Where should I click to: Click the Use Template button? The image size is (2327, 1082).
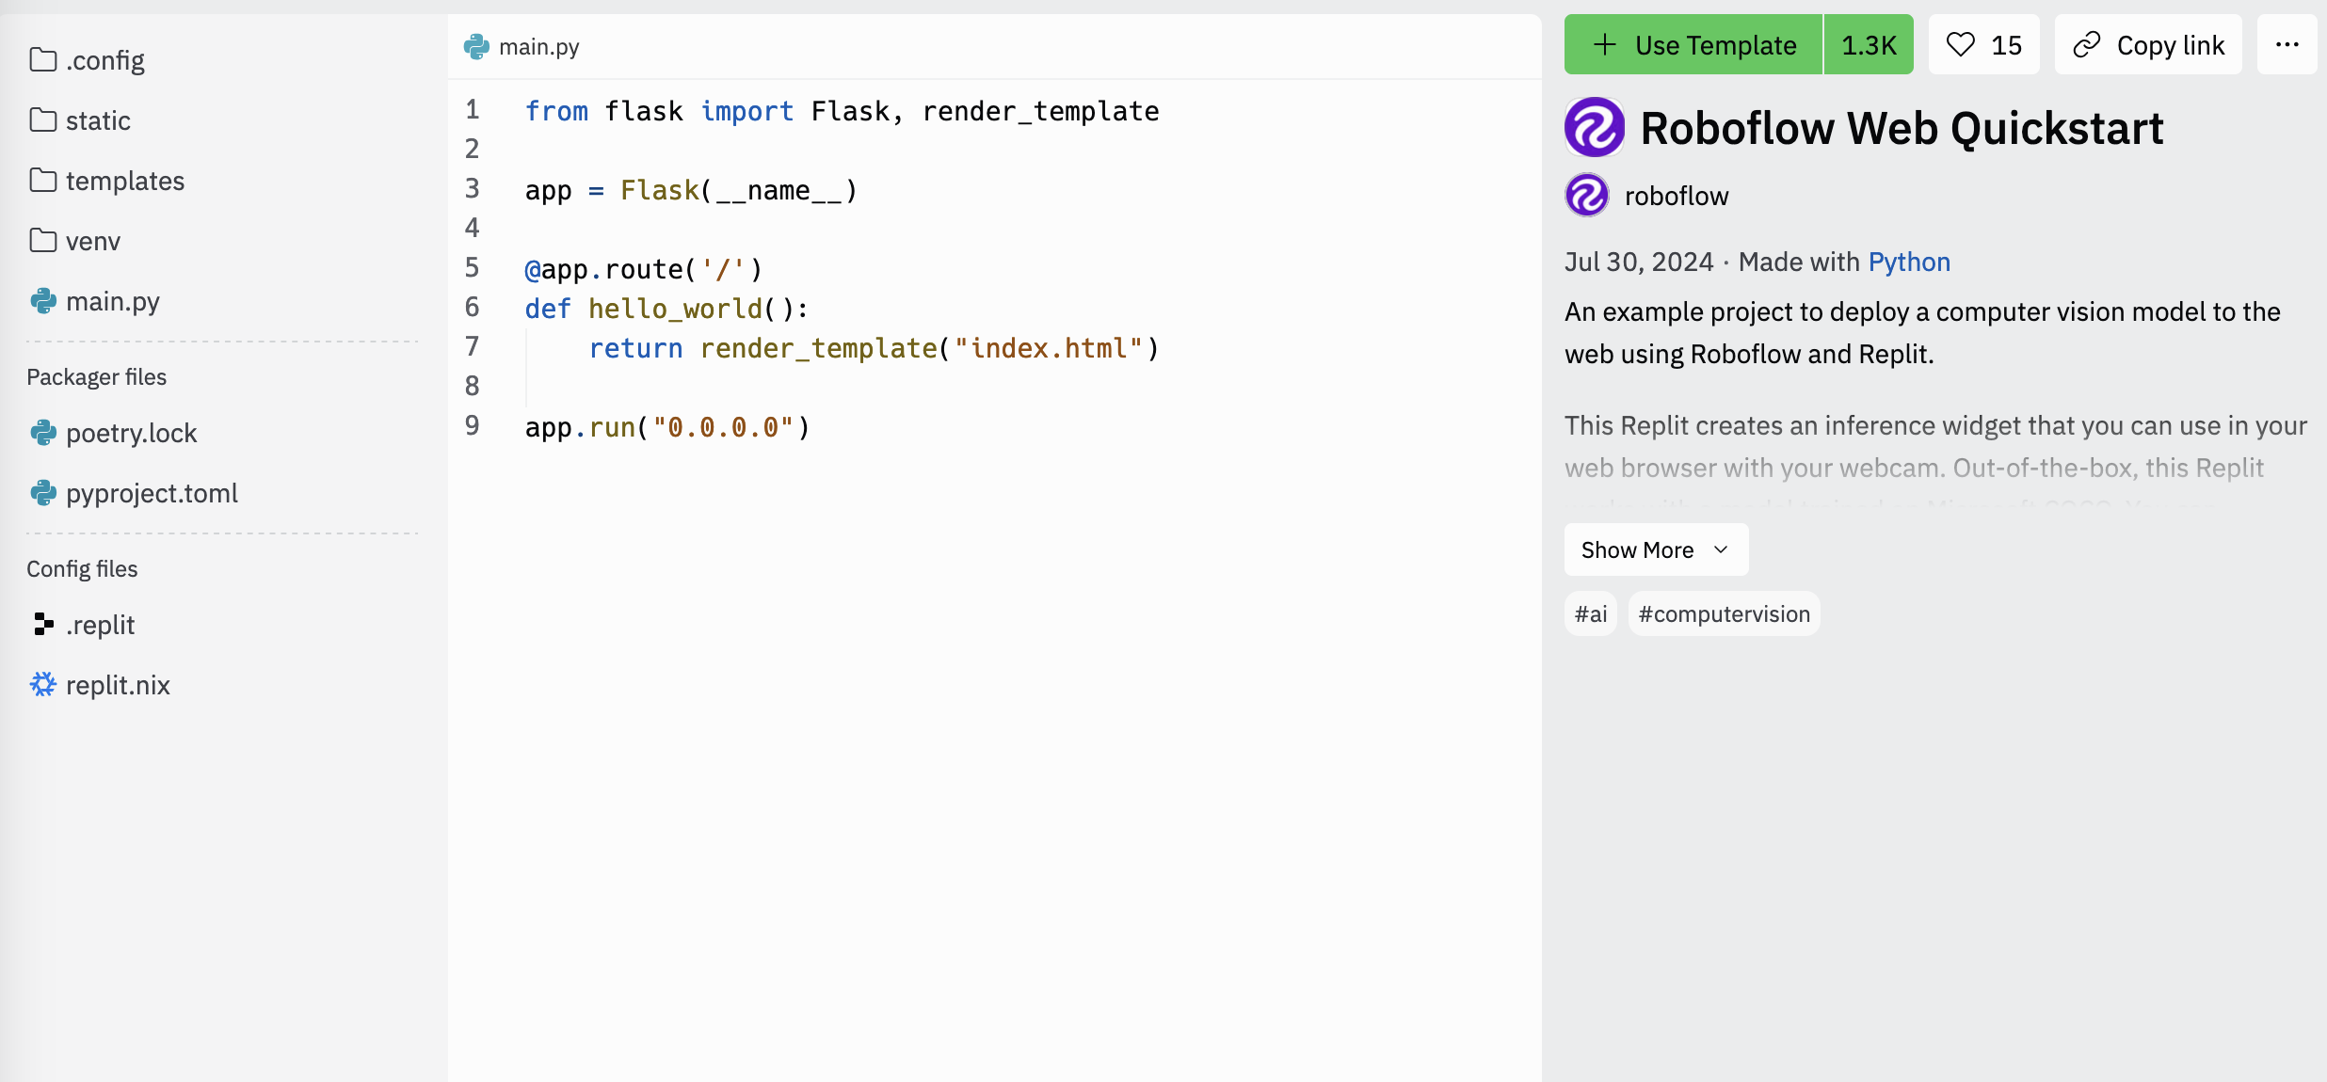pyautogui.click(x=1694, y=44)
